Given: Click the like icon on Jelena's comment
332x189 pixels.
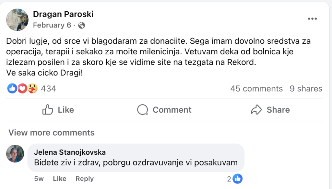Looking at the screenshot, I should [238, 179].
